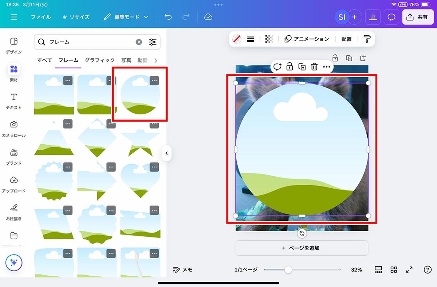437x287 pixels.
Task: Open the ファイル menu
Action: pos(41,17)
